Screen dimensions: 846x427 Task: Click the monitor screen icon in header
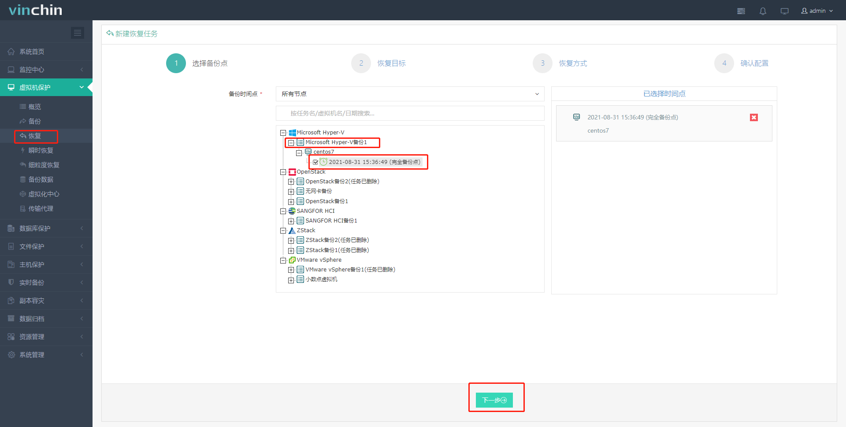pyautogui.click(x=784, y=11)
